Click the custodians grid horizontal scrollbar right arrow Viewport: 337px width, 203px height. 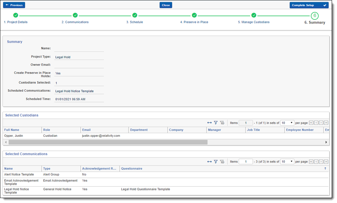coord(326,142)
